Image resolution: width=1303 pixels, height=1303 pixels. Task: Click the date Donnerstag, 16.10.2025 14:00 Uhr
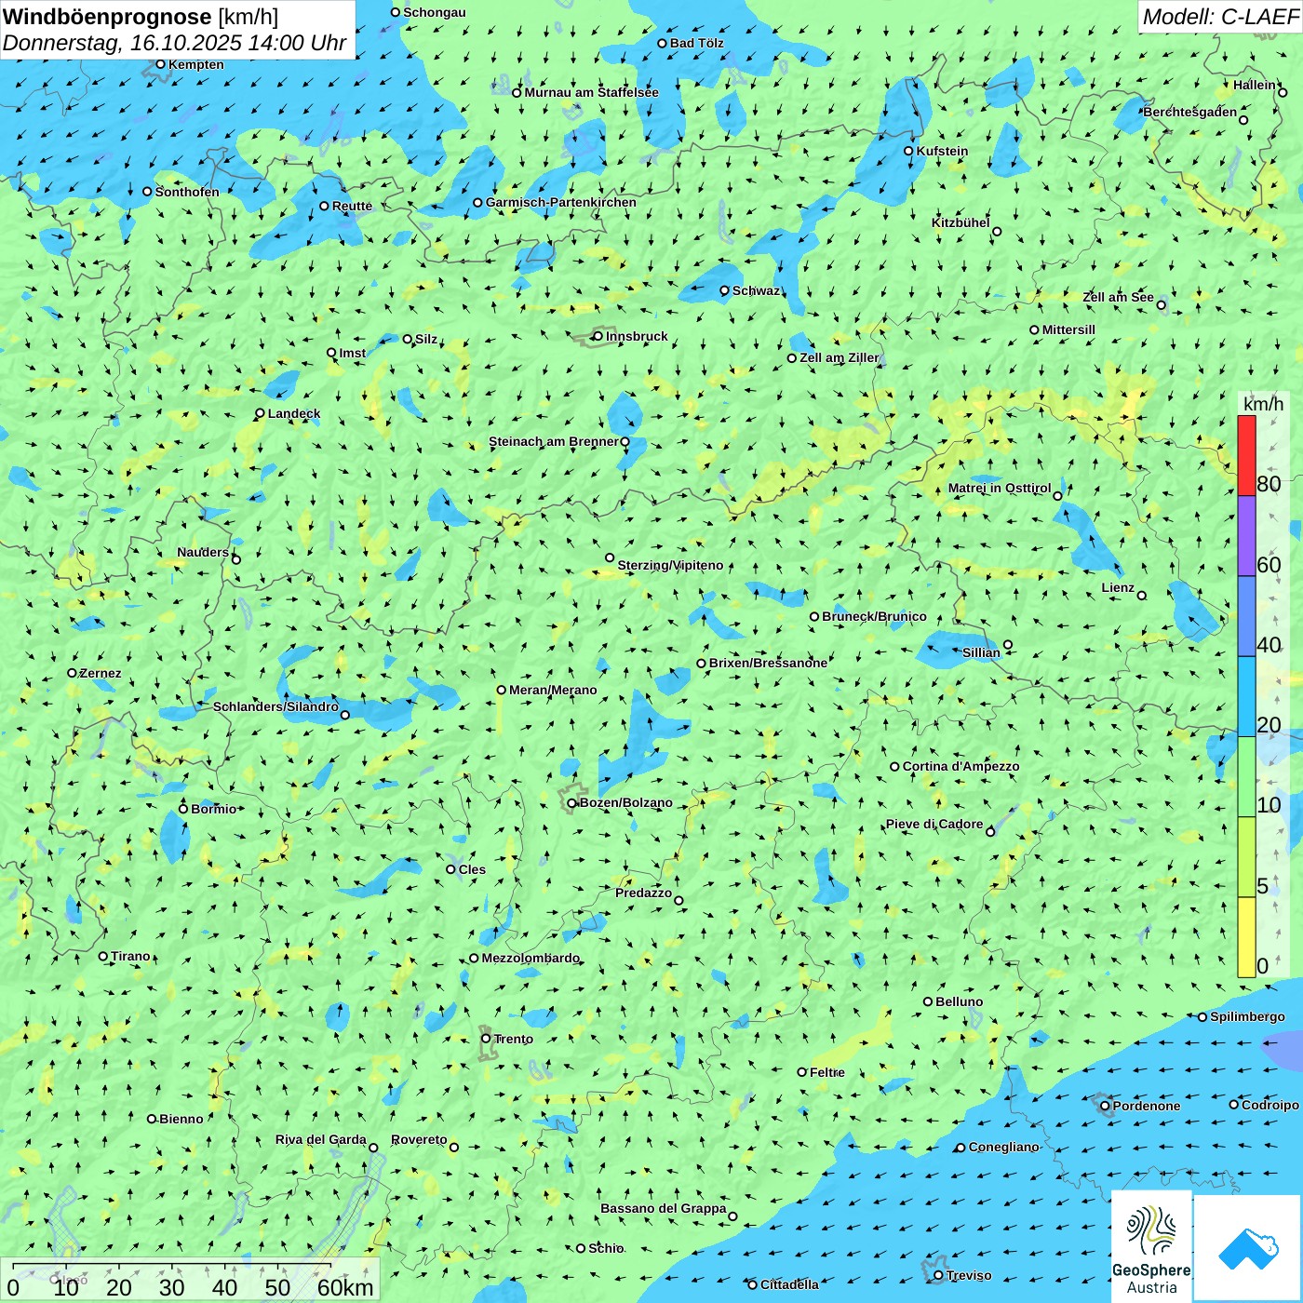click(174, 43)
